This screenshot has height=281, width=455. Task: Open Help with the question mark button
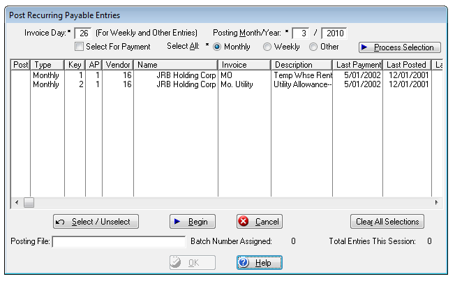point(260,262)
